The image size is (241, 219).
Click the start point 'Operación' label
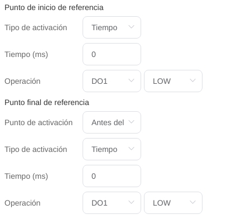22,82
